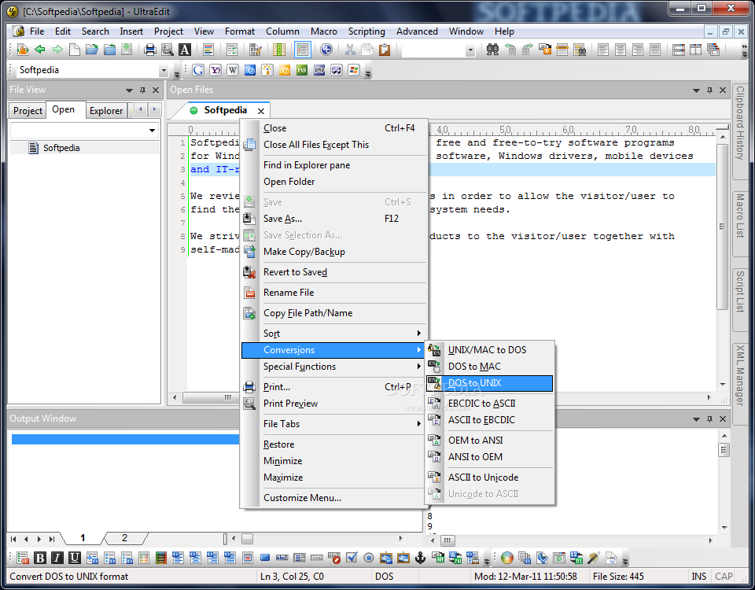Click the Underline U icon in HTML toolbar
755x590 pixels.
pyautogui.click(x=75, y=558)
